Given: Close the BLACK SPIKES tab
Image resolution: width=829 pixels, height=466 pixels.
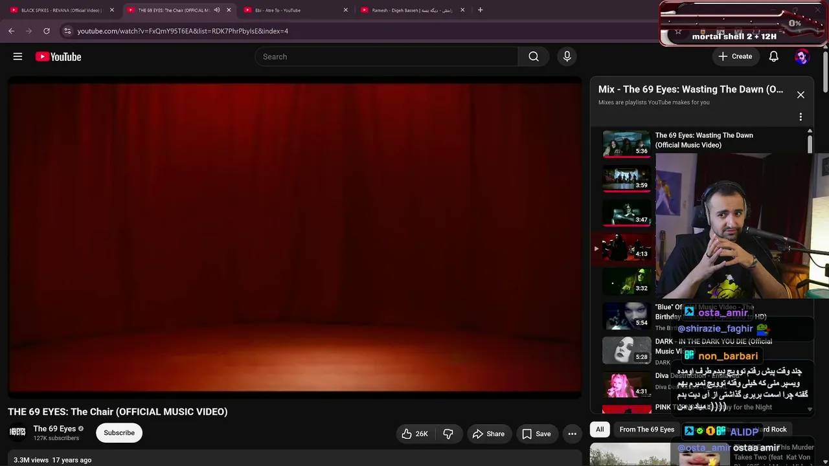Looking at the screenshot, I should coord(111,10).
